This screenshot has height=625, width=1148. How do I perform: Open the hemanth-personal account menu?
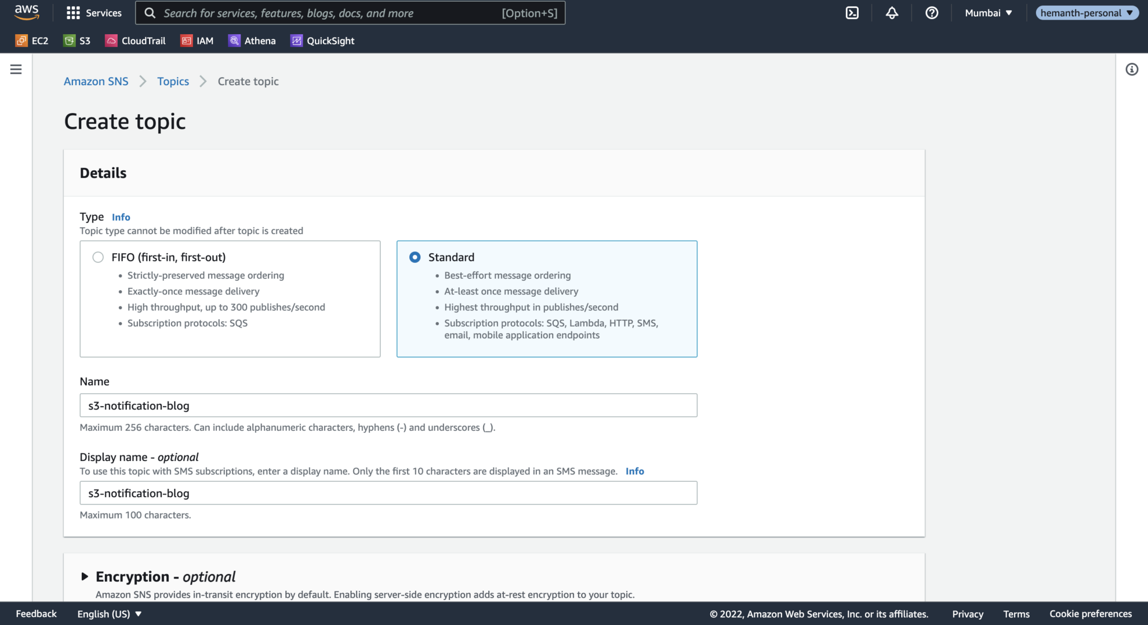coord(1086,12)
